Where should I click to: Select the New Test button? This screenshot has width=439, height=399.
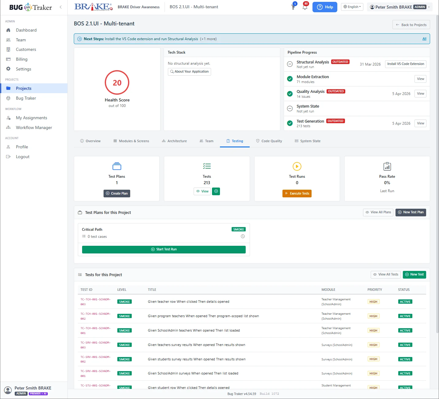pyautogui.click(x=414, y=275)
